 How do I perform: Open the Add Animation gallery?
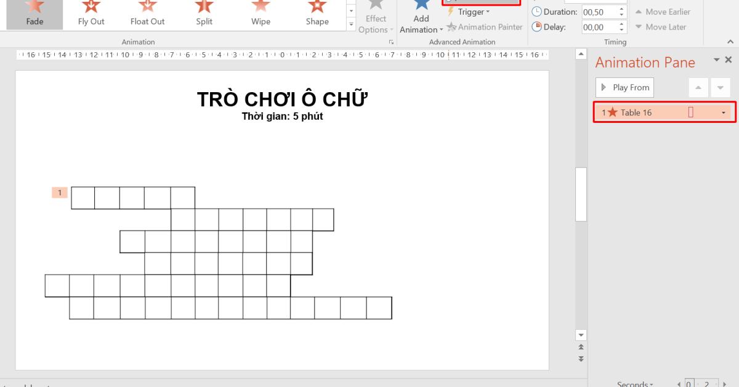click(x=421, y=18)
